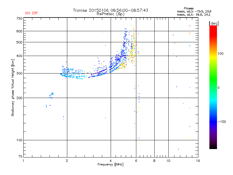
Task: Click the 'Stationary phase Virtual Height [km]' axis title
Action: tap(13, 88)
